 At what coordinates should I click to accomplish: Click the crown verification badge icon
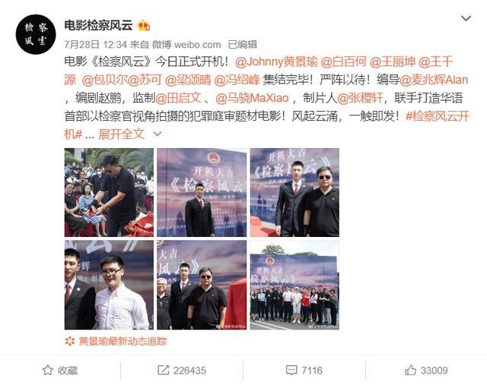[x=144, y=25]
